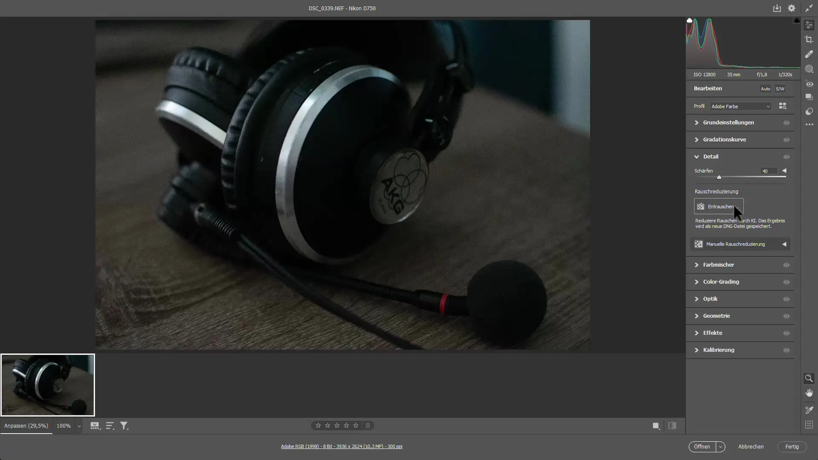Open workflow options link Adobe RGB (1998)

(342, 446)
